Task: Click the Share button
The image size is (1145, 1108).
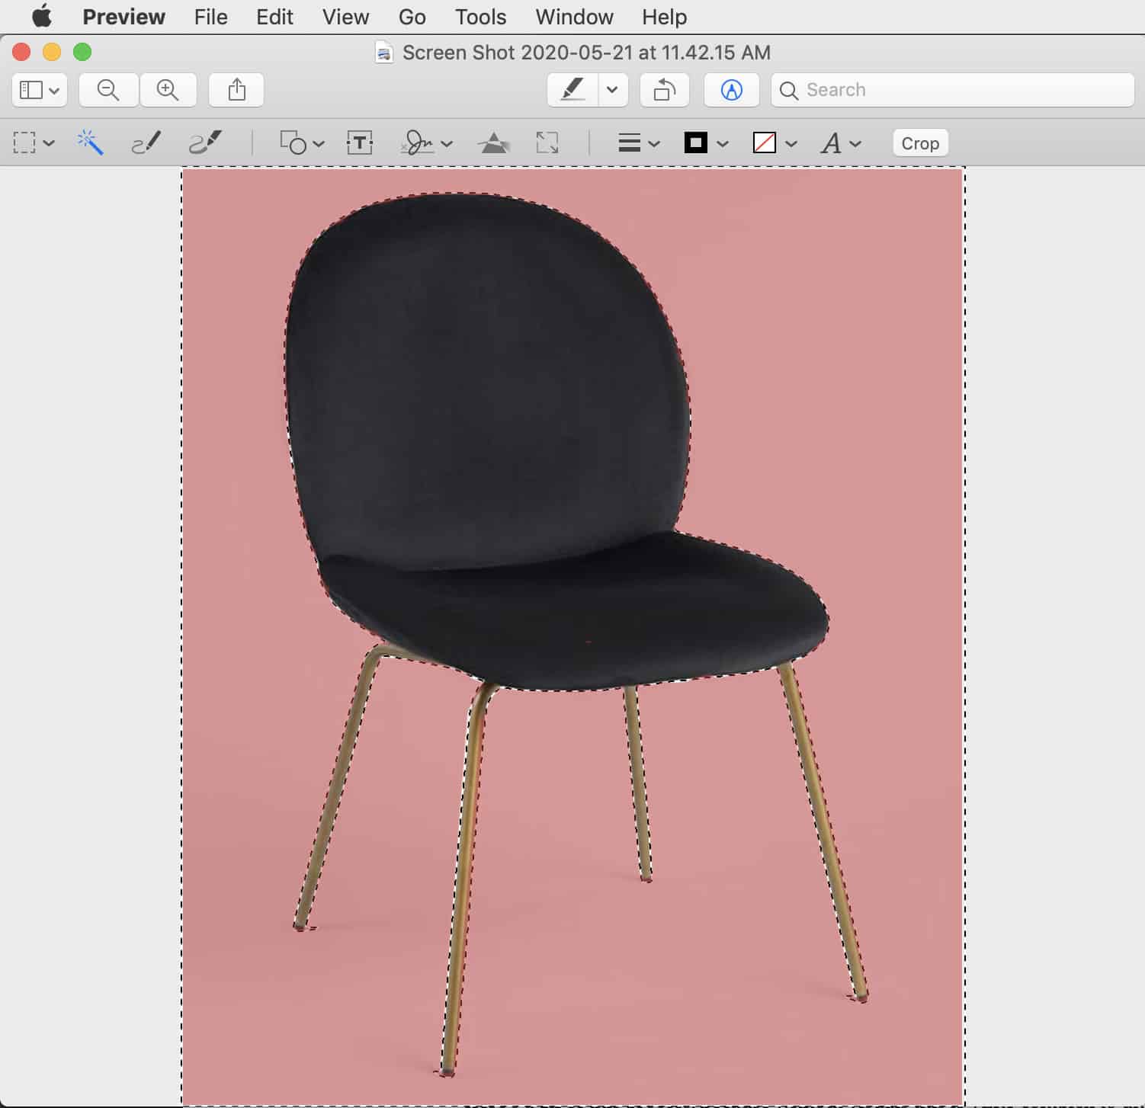Action: pyautogui.click(x=237, y=90)
